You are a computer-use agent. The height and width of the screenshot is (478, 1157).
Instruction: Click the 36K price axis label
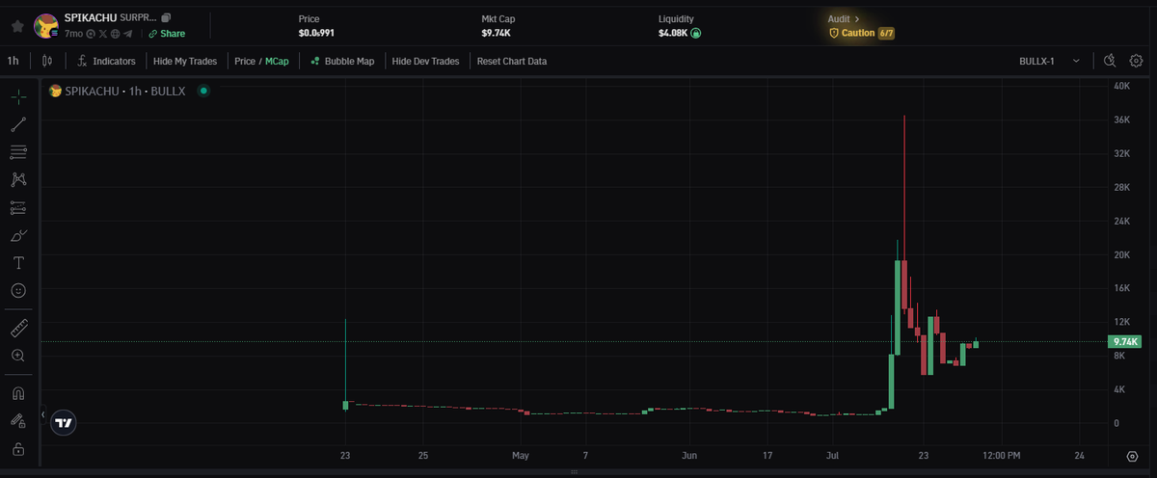(1121, 119)
